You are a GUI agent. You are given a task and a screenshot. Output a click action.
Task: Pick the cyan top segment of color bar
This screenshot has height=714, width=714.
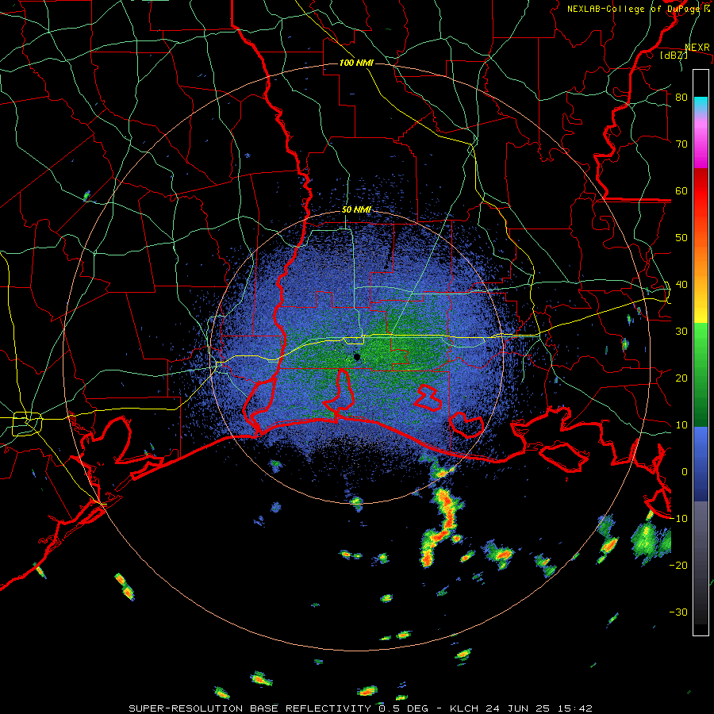coord(701,104)
